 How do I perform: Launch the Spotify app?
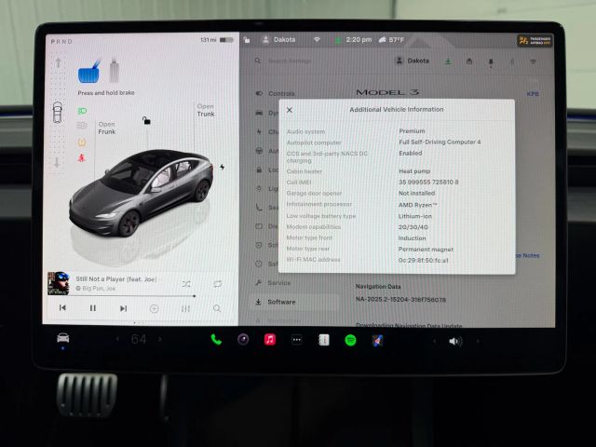pos(350,340)
